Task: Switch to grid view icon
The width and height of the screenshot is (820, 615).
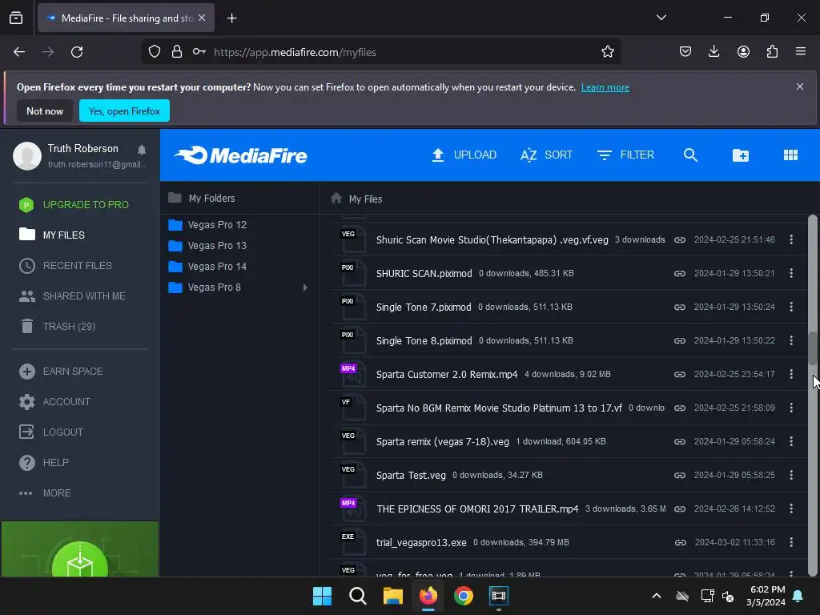Action: coord(790,155)
